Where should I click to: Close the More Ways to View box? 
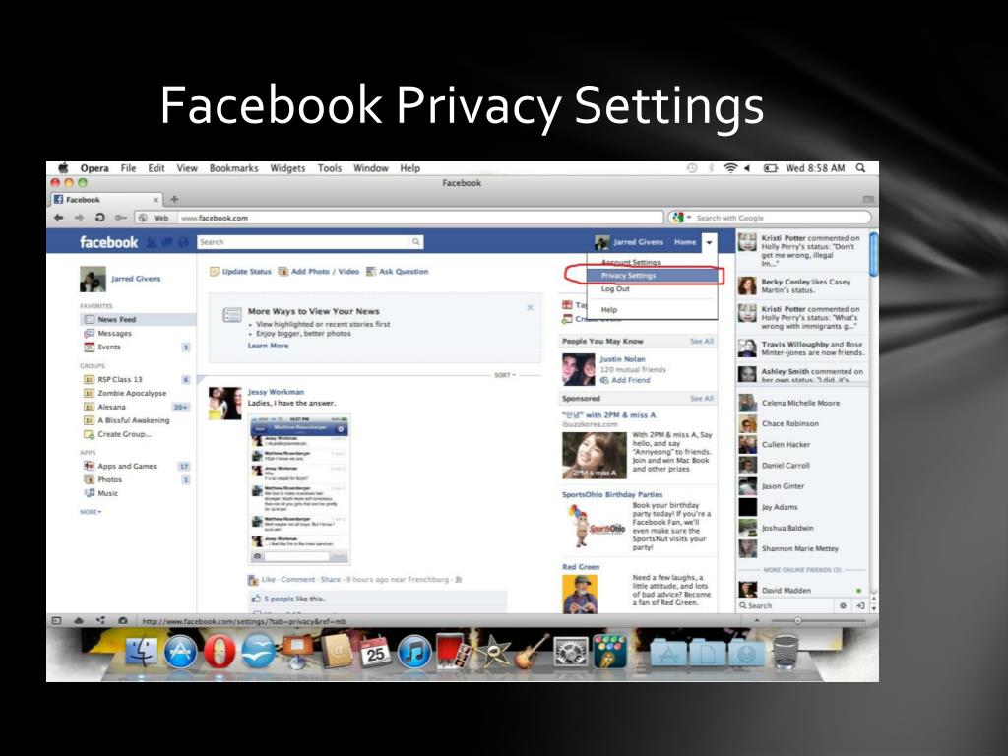click(531, 307)
